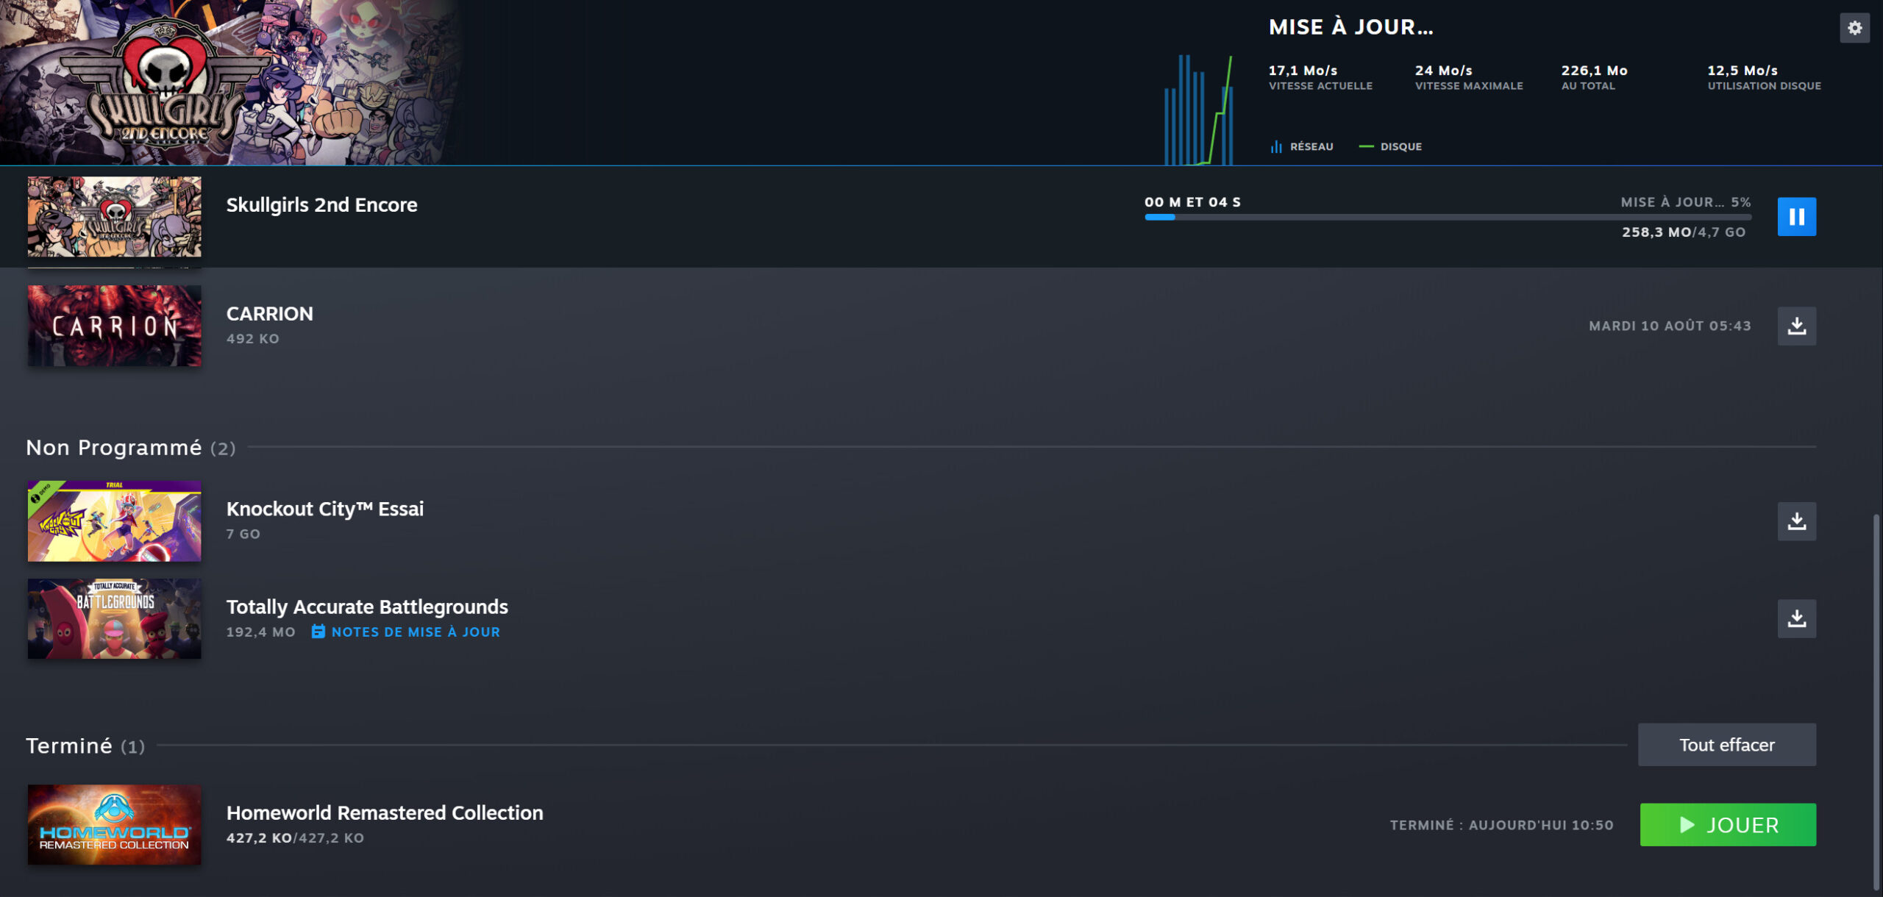Start CARRION download with arrow icon
Viewport: 1883px width, 897px height.
[x=1796, y=326]
